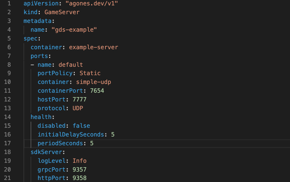This screenshot has height=182, width=290.
Task: Click the disabled key
Action: (x=52, y=126)
